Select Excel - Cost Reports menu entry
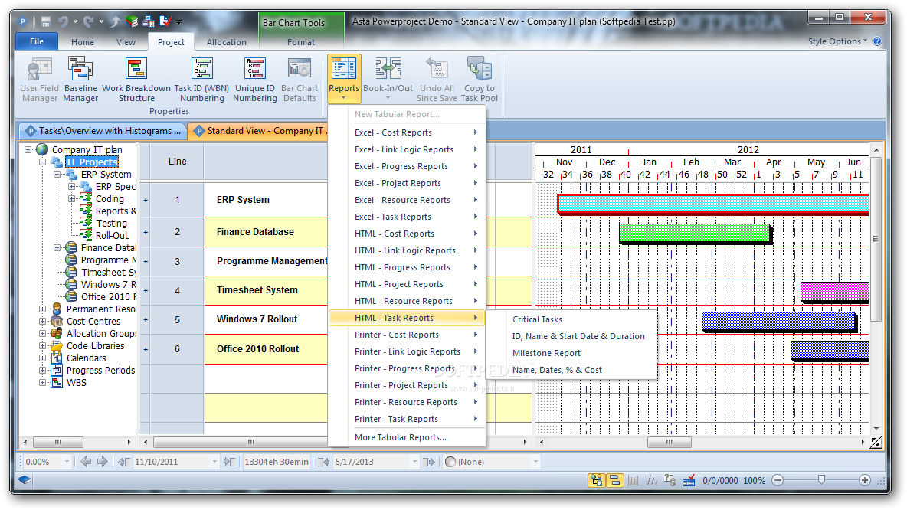Image resolution: width=907 pixels, height=510 pixels. pos(406,132)
